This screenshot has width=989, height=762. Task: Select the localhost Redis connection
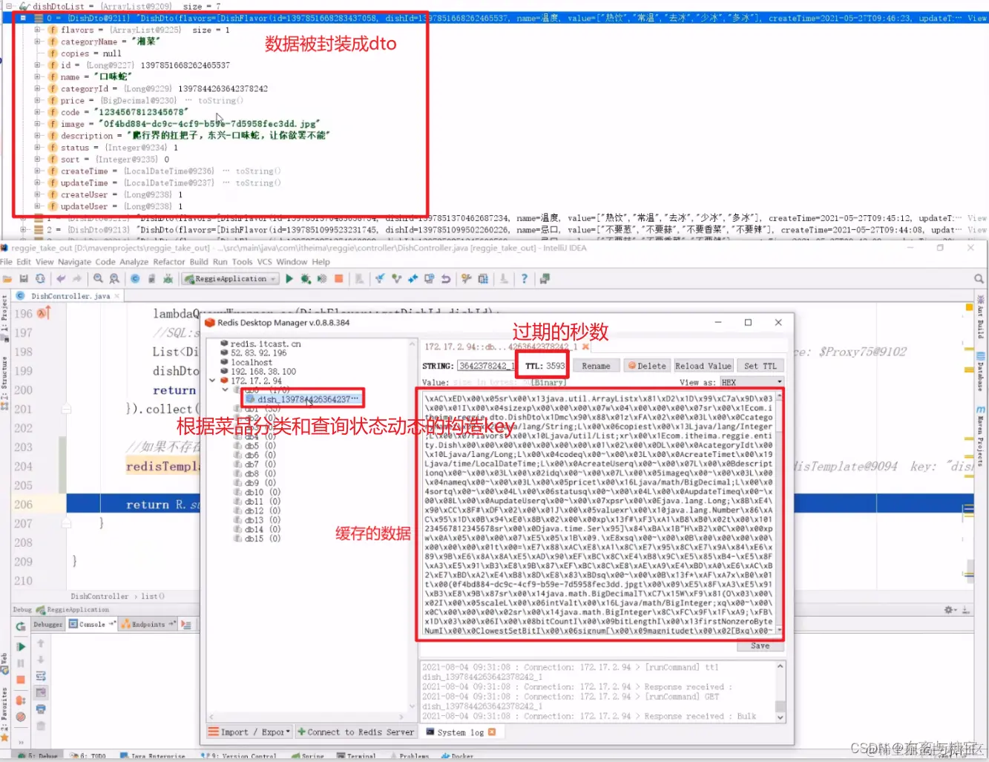coord(252,363)
